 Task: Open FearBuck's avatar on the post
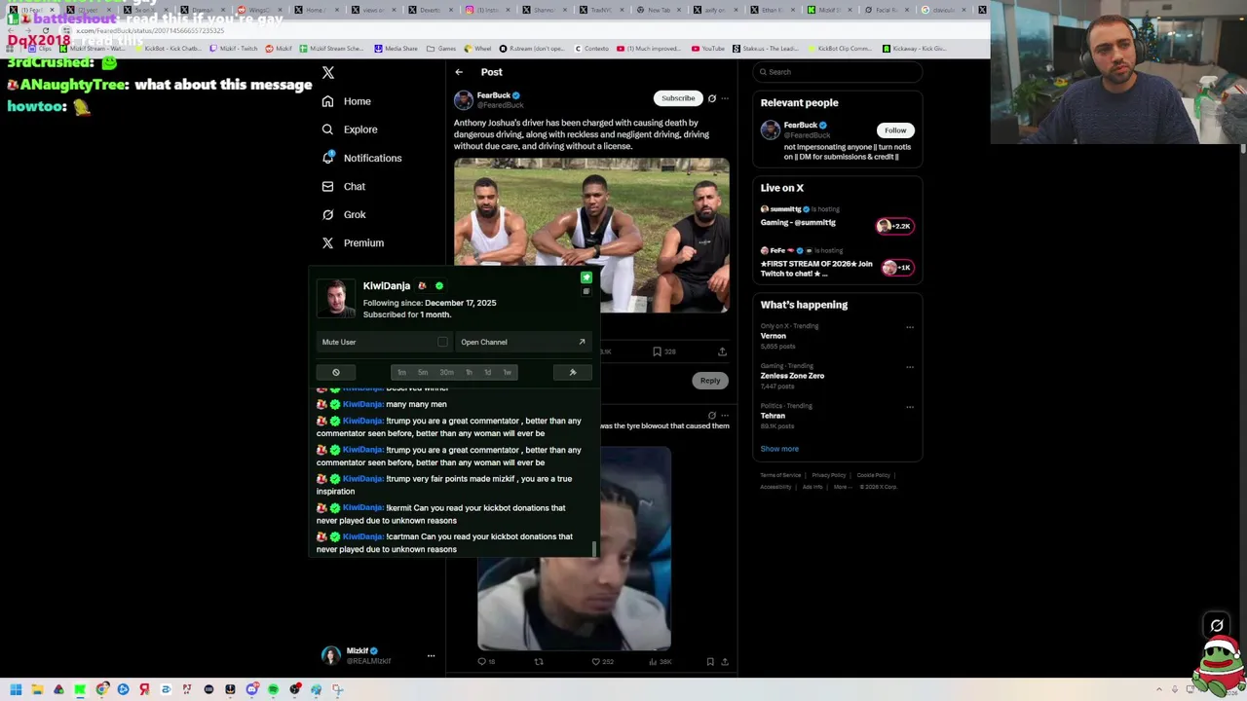point(464,99)
